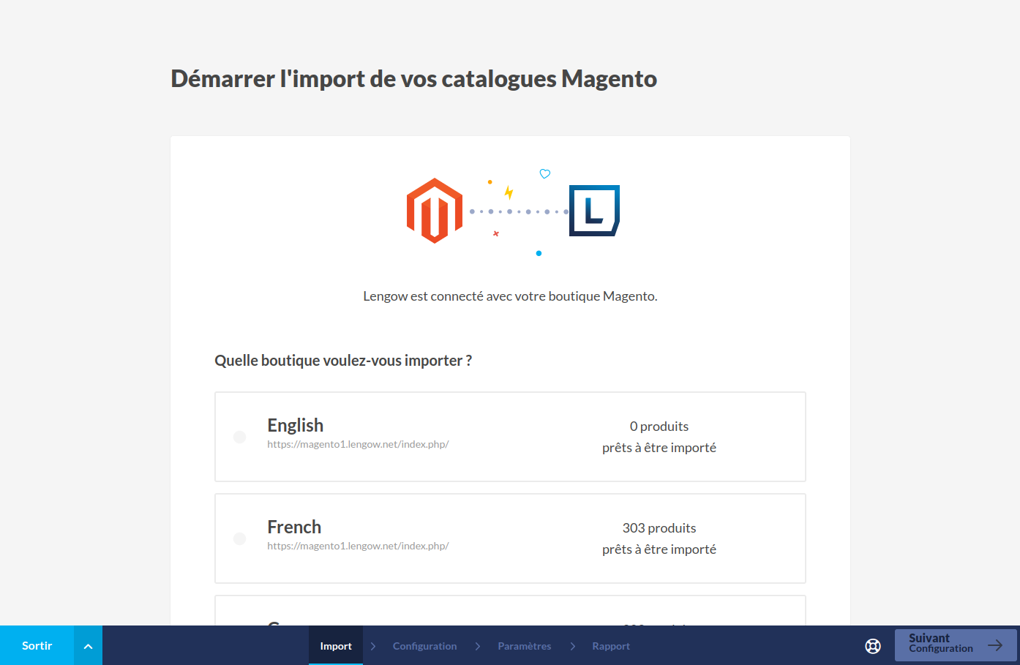Viewport: 1020px width, 665px height.
Task: Click the '303 produits' text
Action: point(659,528)
